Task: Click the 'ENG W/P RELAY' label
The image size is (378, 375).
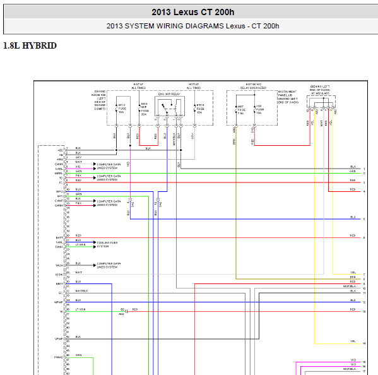Action: (x=169, y=94)
